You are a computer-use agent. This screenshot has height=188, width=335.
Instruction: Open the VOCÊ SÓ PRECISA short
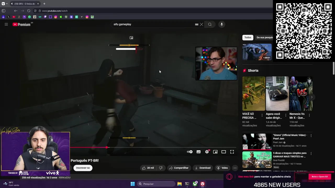(254, 93)
